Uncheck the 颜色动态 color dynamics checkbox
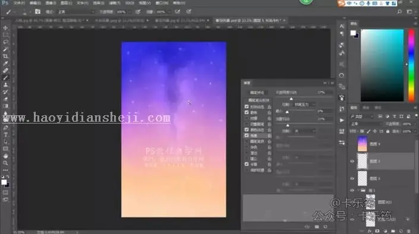Image resolution: width=419 pixels, height=234 pixels. (x=247, y=130)
